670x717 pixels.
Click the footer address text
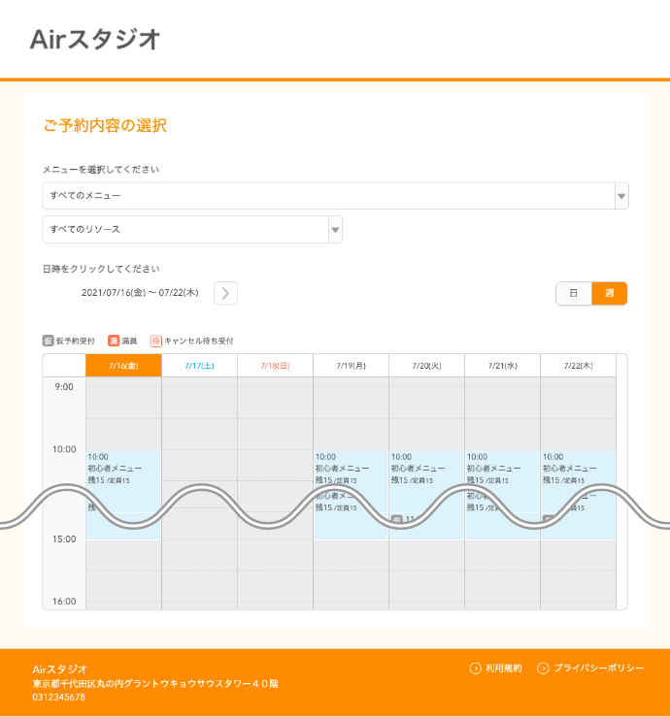click(155, 684)
